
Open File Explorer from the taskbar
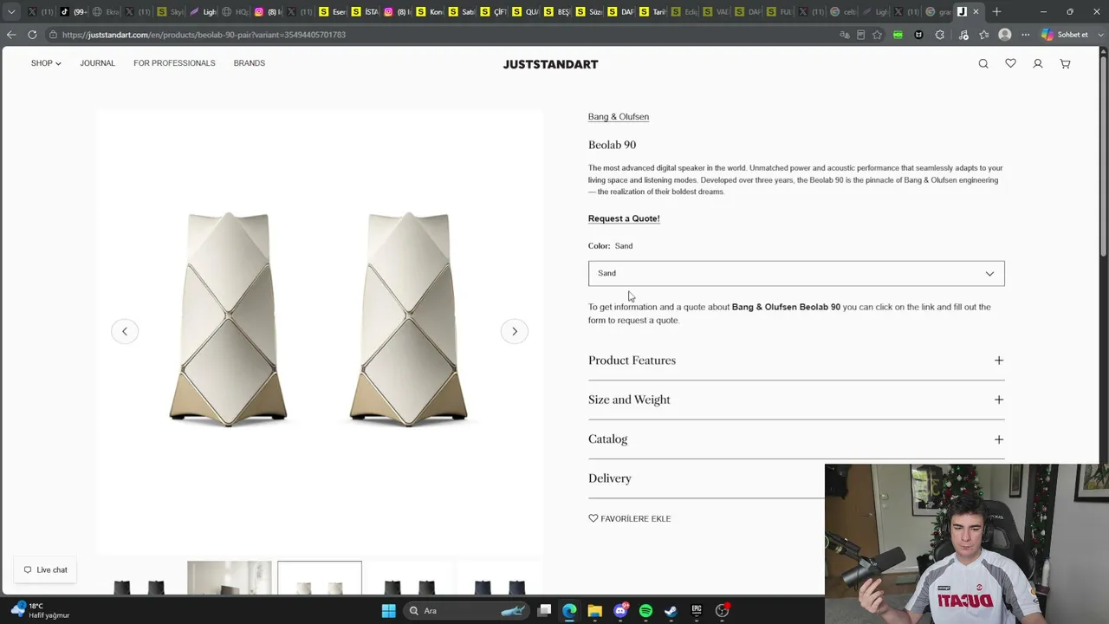(594, 611)
